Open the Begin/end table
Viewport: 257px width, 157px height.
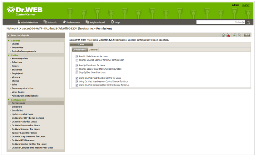(x=17, y=73)
